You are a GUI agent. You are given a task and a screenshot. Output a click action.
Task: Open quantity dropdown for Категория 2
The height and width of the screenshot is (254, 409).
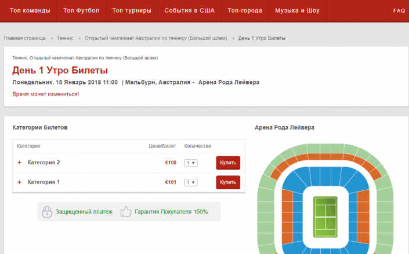click(191, 163)
